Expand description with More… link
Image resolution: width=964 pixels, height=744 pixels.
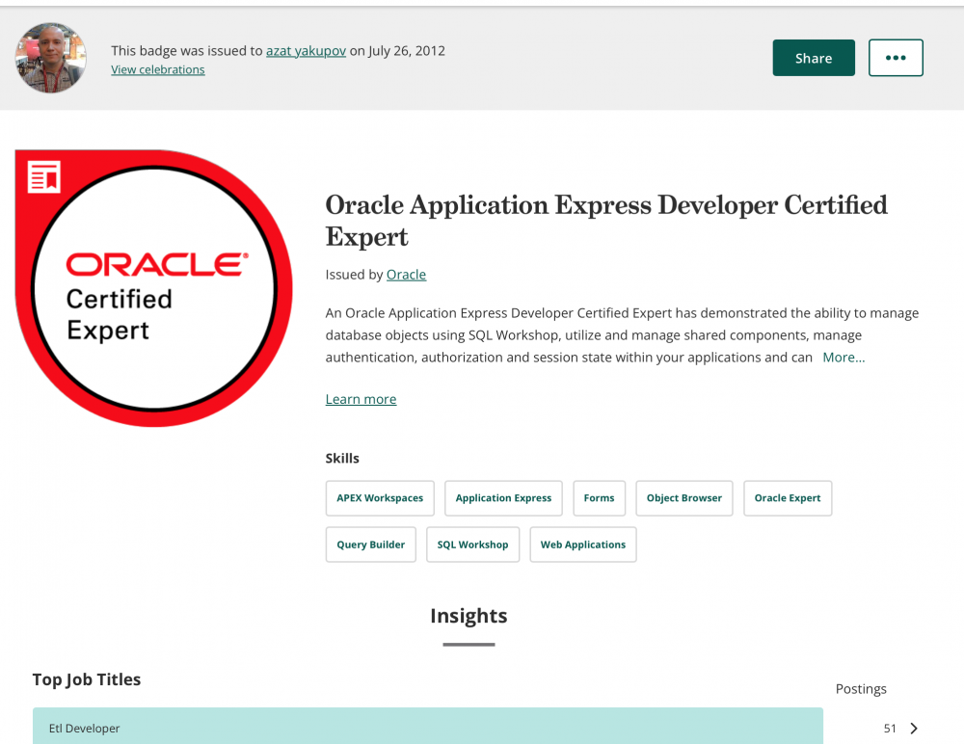coord(843,358)
